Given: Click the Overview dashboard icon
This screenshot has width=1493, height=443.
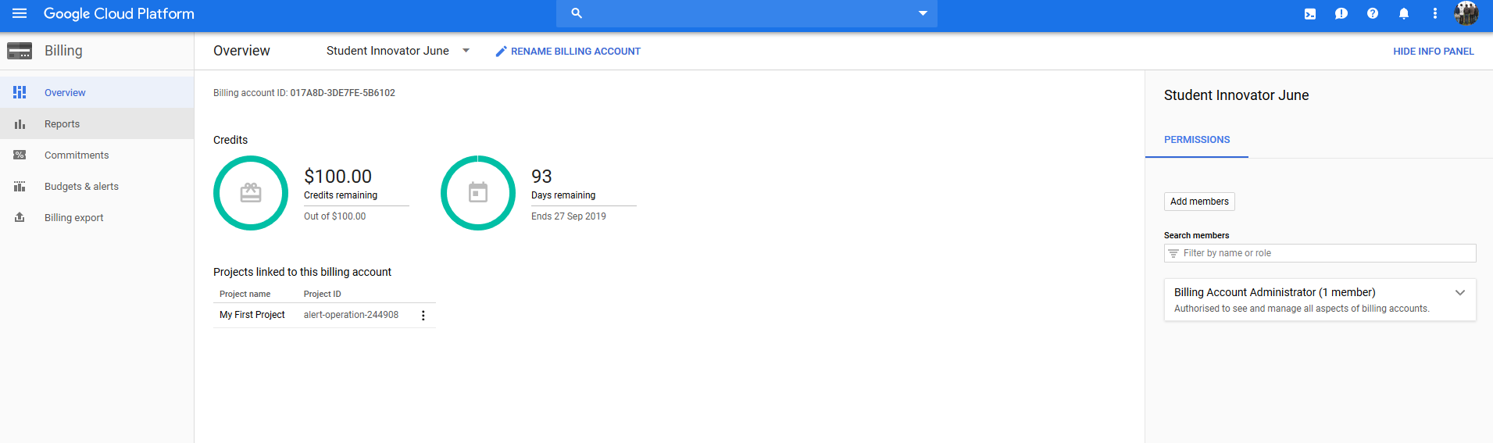Looking at the screenshot, I should (20, 92).
